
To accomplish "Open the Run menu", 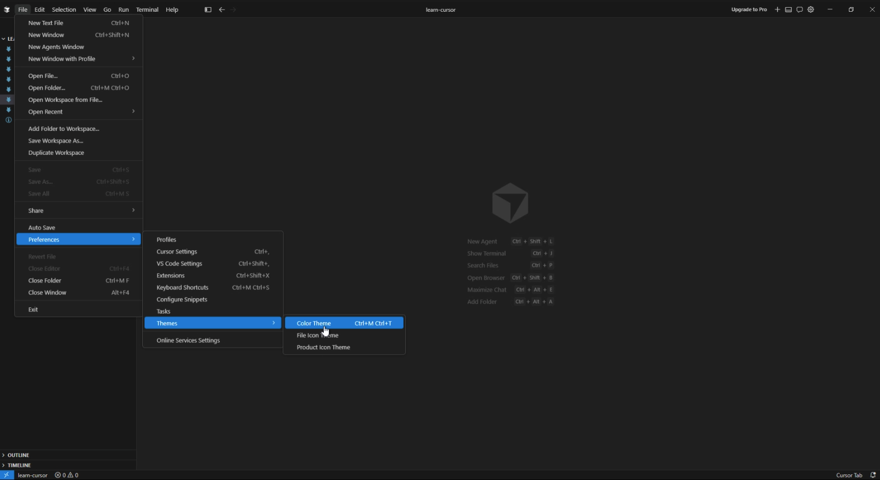I will pyautogui.click(x=123, y=10).
